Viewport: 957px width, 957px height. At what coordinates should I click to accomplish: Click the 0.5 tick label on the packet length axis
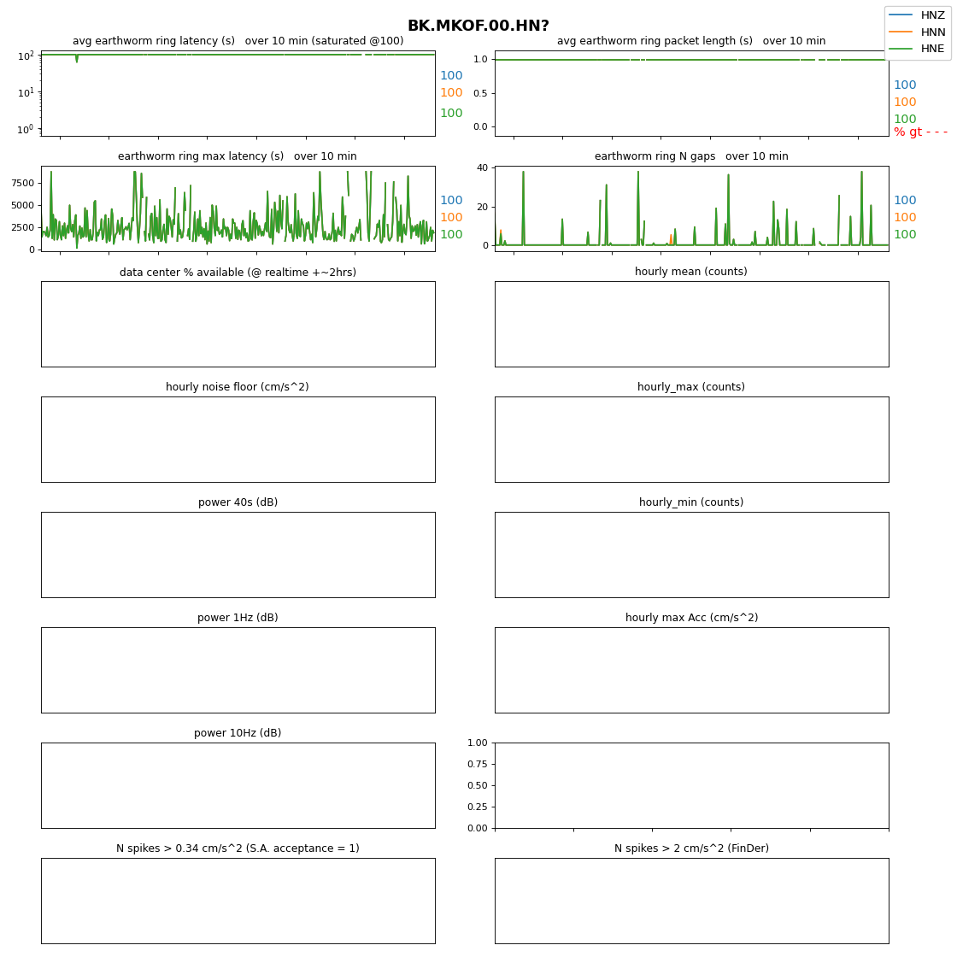(480, 93)
